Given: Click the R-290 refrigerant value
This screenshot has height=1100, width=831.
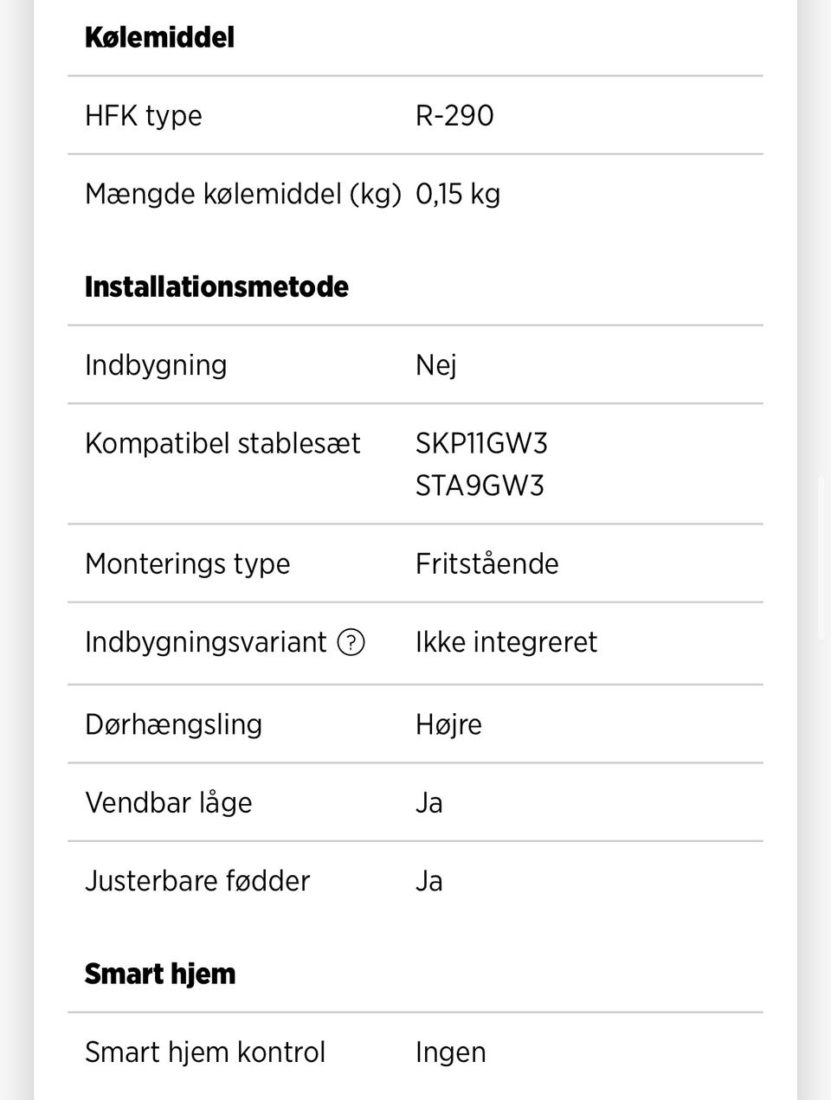Looking at the screenshot, I should [454, 115].
